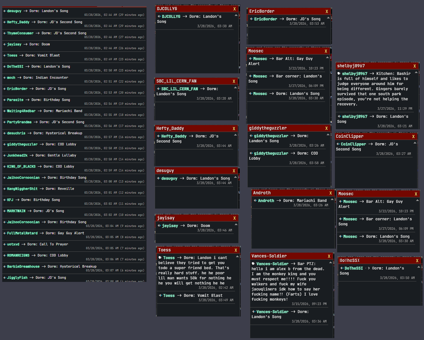Click speaker icon on Vances-Soldier's Landon's Song entry
The width and height of the screenshot is (424, 340).
click(x=254, y=312)
